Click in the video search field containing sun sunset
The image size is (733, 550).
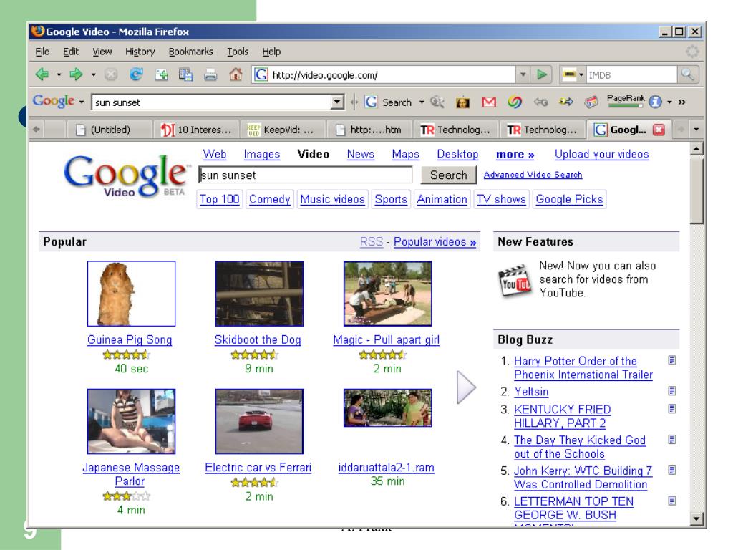click(x=305, y=175)
